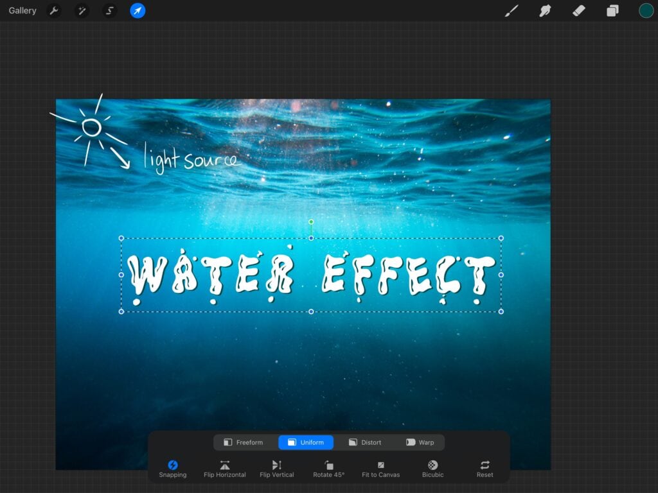Select the Smudge tool
658x493 pixels.
point(545,11)
